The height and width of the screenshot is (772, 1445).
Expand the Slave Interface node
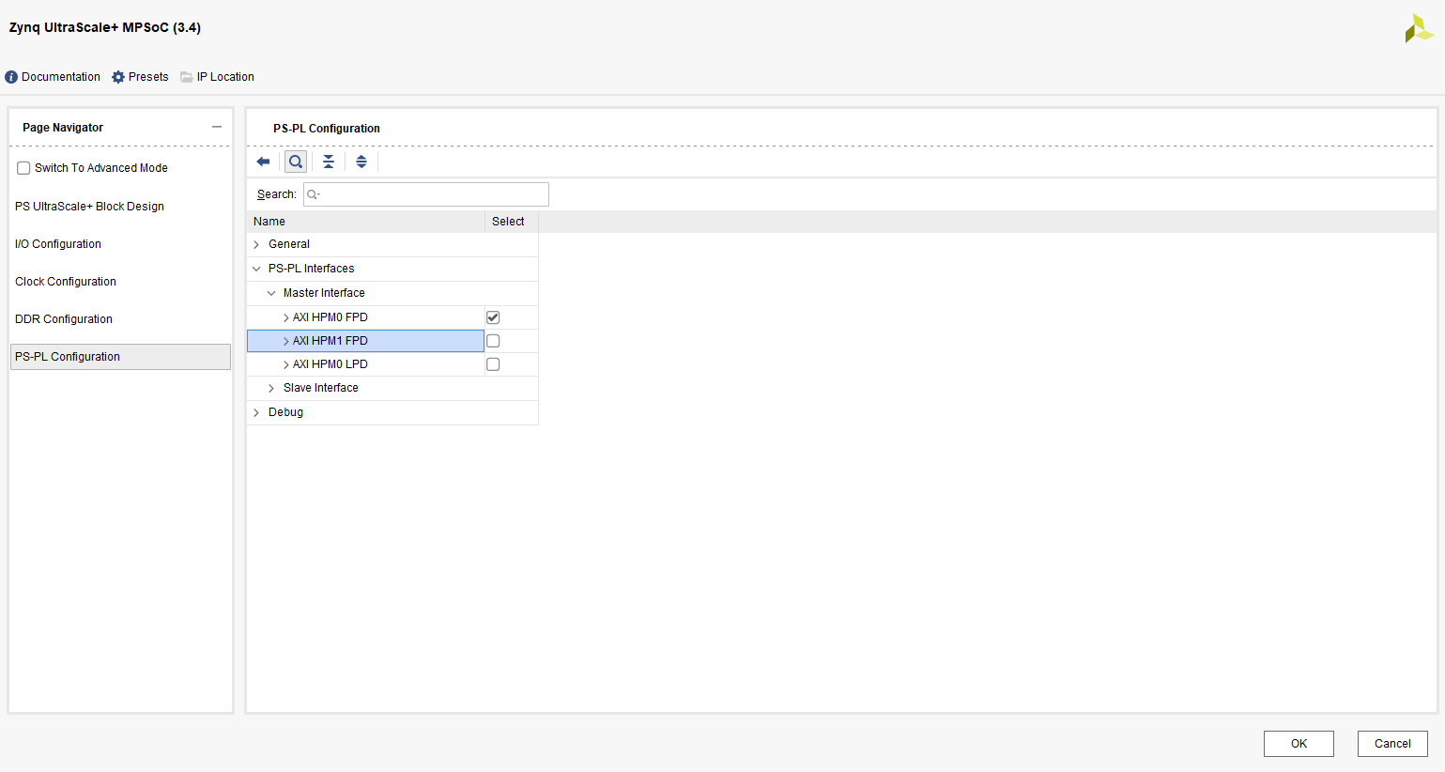point(271,388)
